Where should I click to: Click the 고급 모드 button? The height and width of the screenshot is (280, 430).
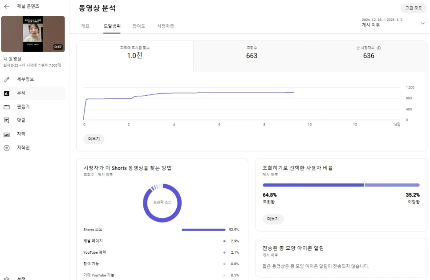(x=414, y=8)
